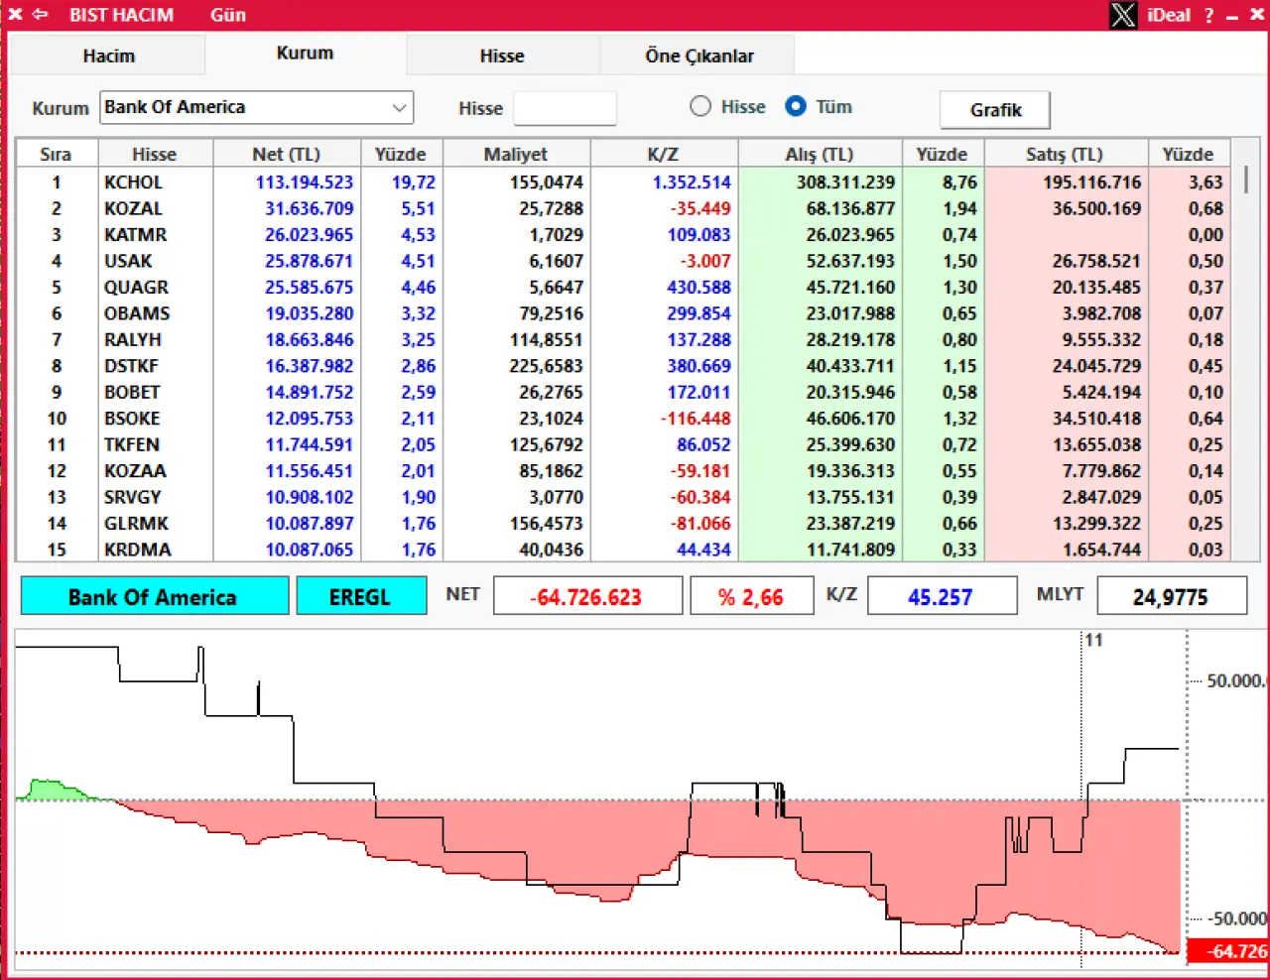This screenshot has width=1270, height=980.
Task: Click the MLYT 24,9775 field
Action: [x=1171, y=597]
